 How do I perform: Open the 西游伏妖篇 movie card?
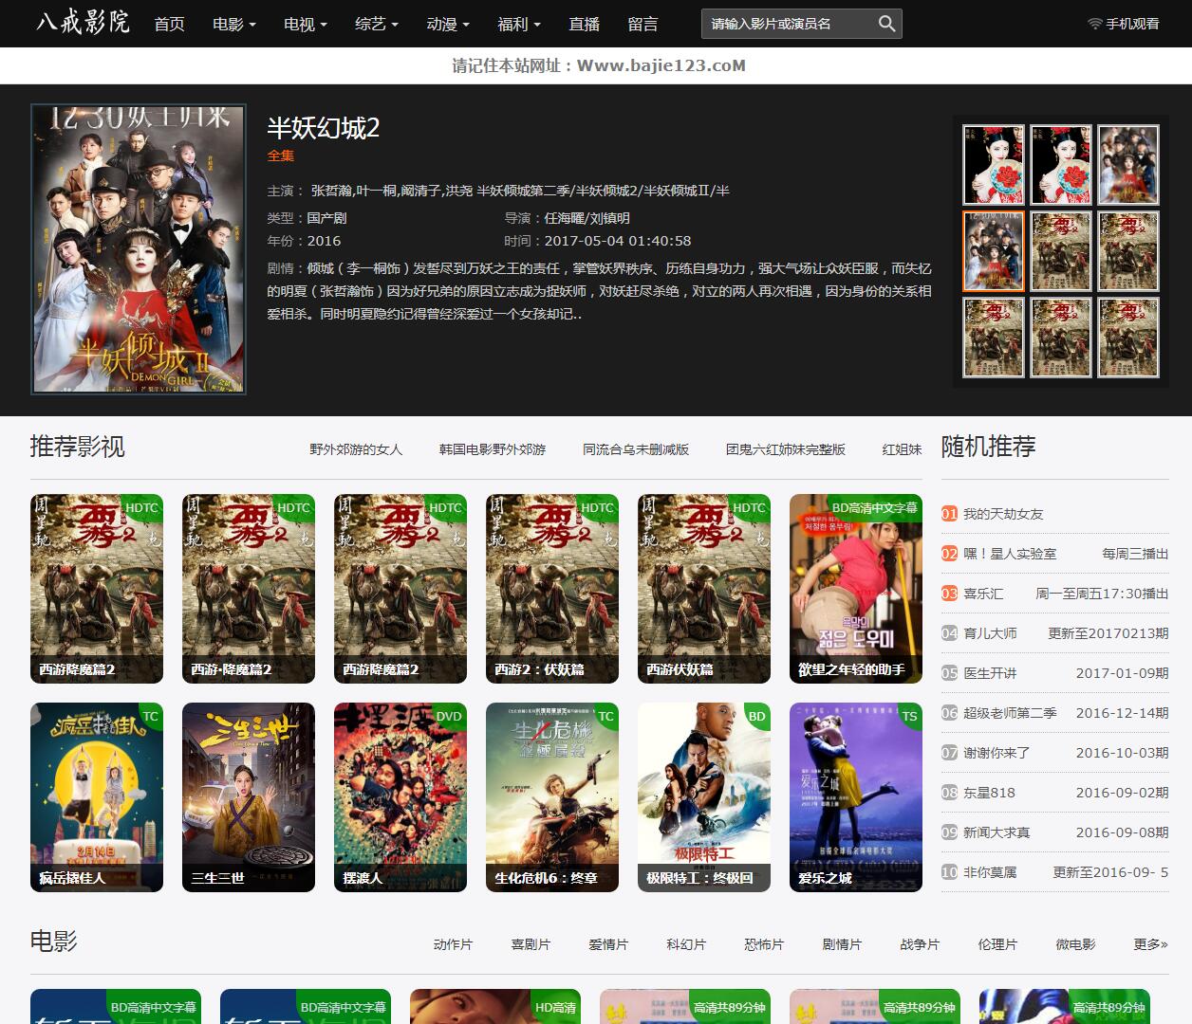pos(704,589)
